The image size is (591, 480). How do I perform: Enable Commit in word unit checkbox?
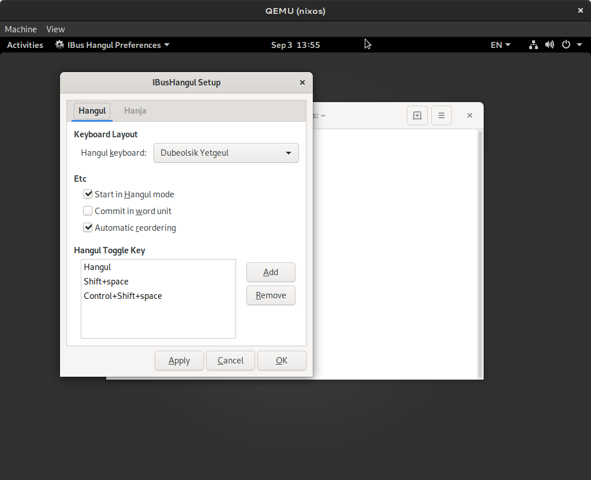[x=88, y=211]
